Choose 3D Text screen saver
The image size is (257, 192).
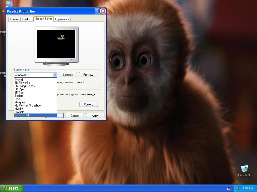pos(35,92)
